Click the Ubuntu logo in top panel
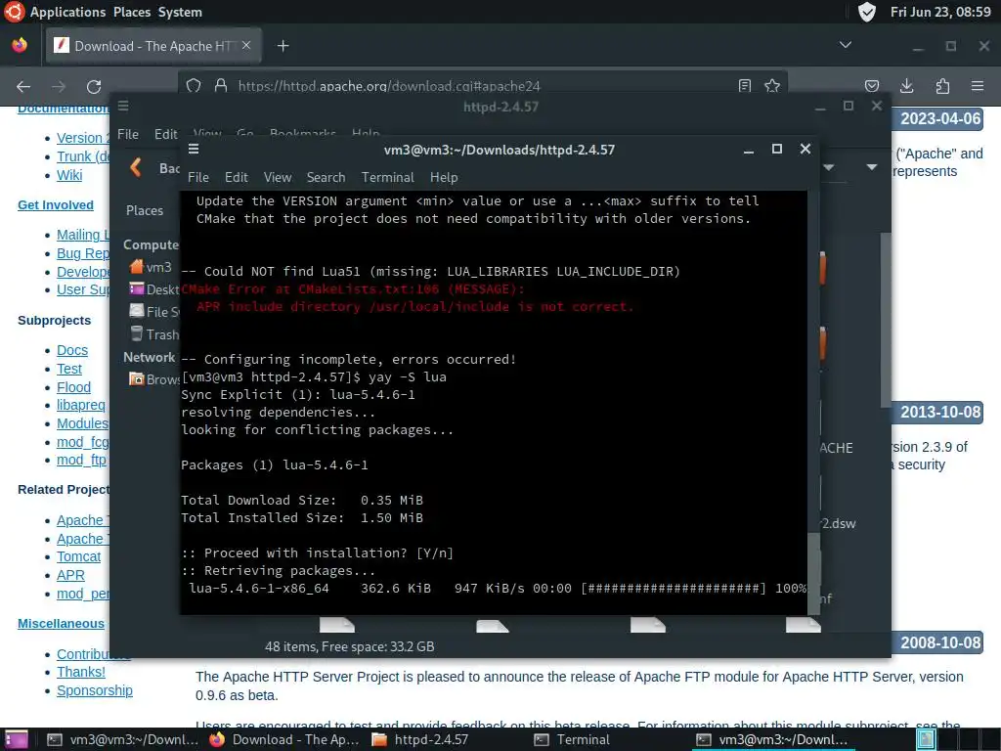Screen dimensions: 1001x751 point(14,12)
